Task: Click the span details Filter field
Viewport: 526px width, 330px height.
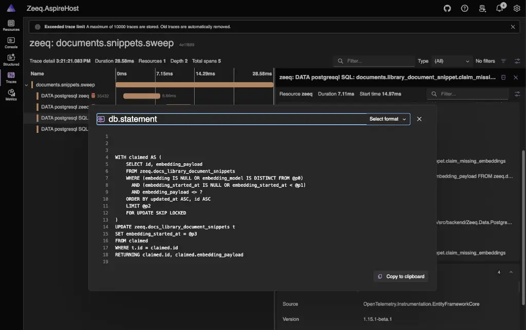Action: coord(467,94)
